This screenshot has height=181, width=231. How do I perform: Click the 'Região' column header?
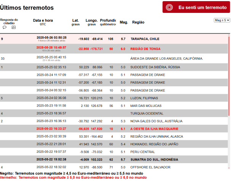coord(138,22)
